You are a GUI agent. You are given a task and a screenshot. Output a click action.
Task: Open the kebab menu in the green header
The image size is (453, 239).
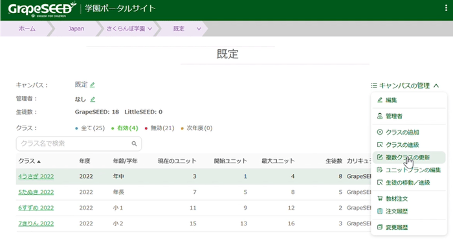click(446, 8)
